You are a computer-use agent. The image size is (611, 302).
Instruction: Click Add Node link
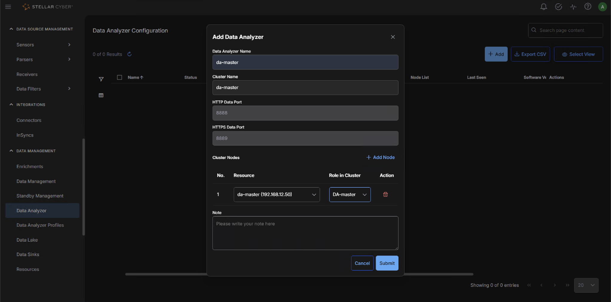coord(380,157)
